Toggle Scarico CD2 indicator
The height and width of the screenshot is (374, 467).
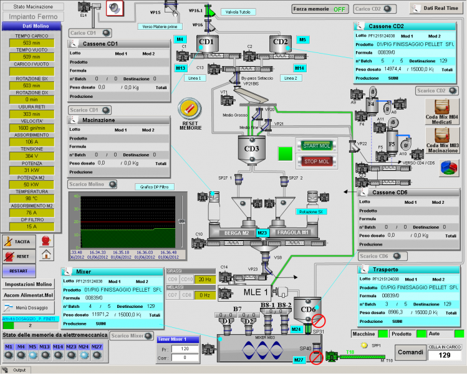(437, 90)
